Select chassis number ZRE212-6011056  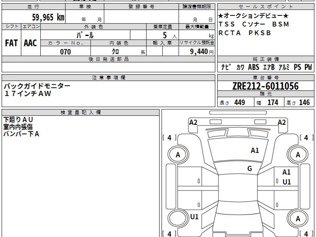tap(266, 86)
